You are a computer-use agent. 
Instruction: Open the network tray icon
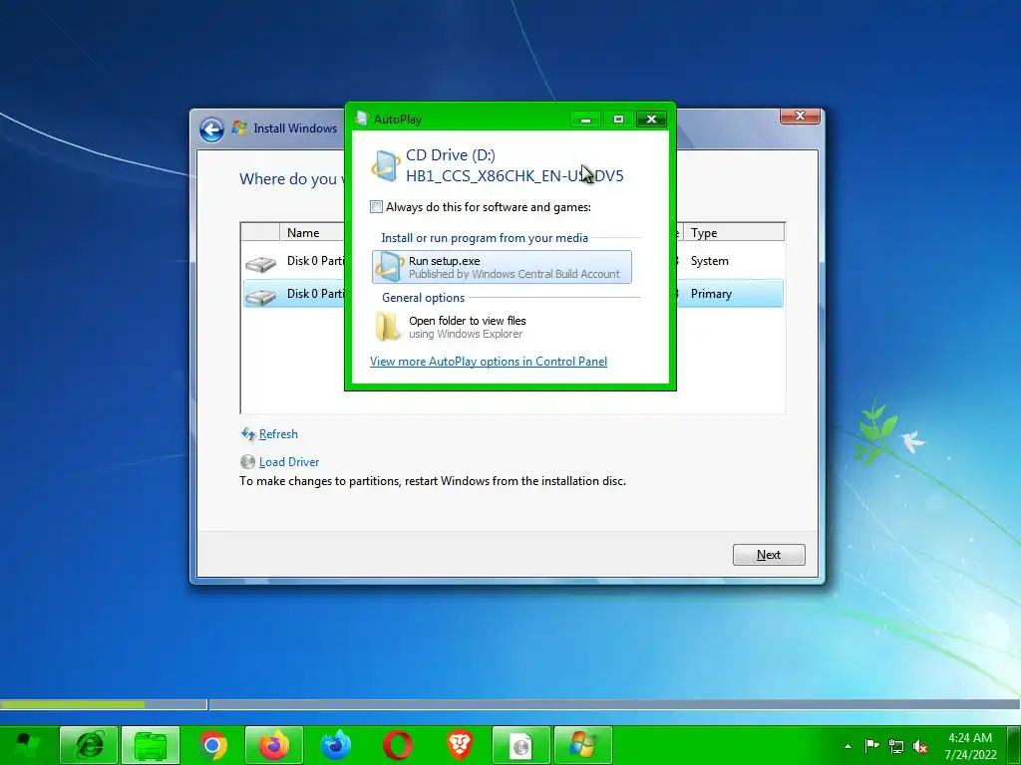point(896,745)
